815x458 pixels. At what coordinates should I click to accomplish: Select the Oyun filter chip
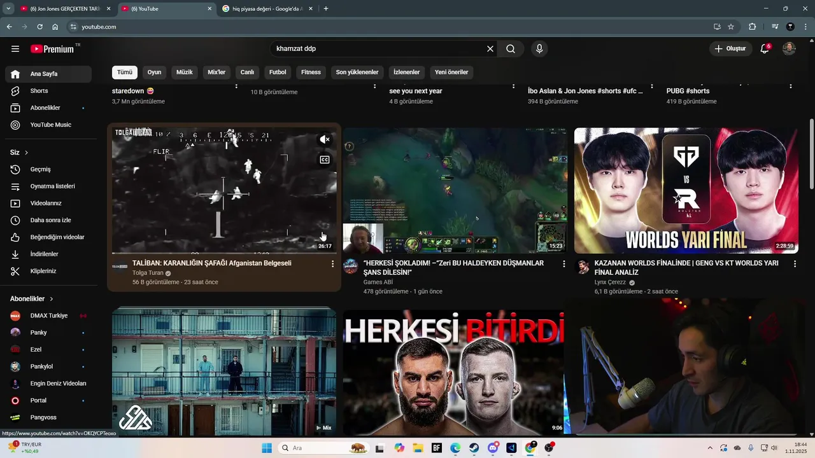click(x=154, y=73)
